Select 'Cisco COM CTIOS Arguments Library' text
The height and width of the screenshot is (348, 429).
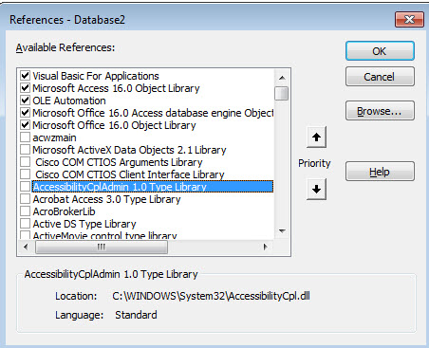119,162
